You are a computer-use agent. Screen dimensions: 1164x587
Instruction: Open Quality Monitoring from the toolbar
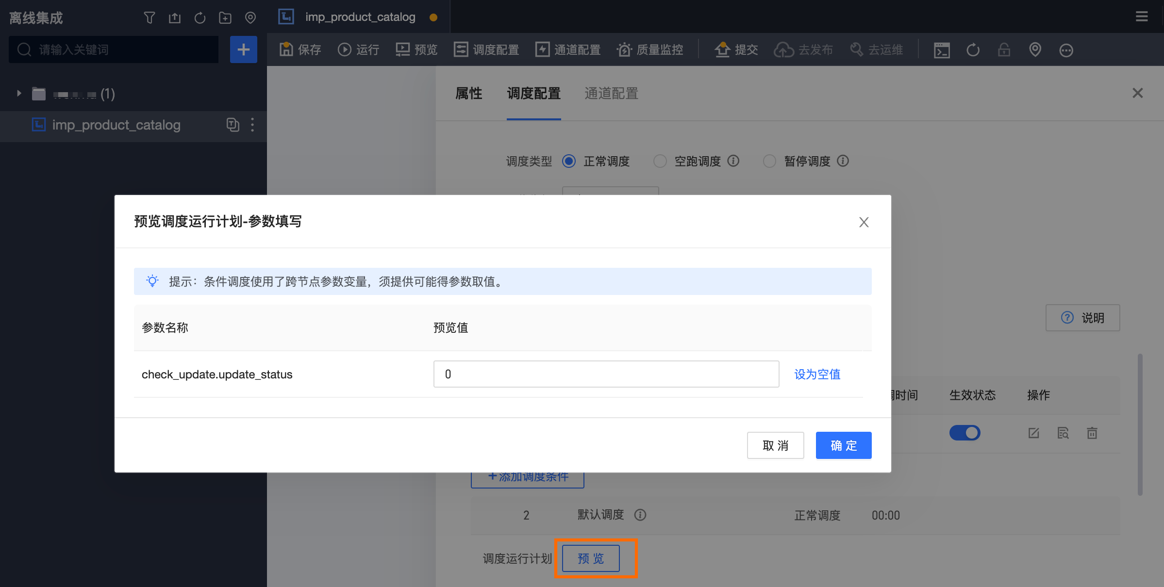point(650,49)
